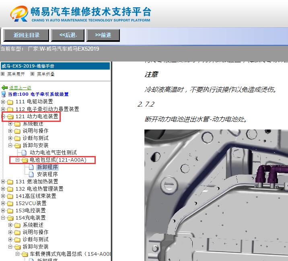This screenshot has height=261, width=288.
Task: Select 诊断与测试 under 154充电装置
Action: (x=36, y=240)
